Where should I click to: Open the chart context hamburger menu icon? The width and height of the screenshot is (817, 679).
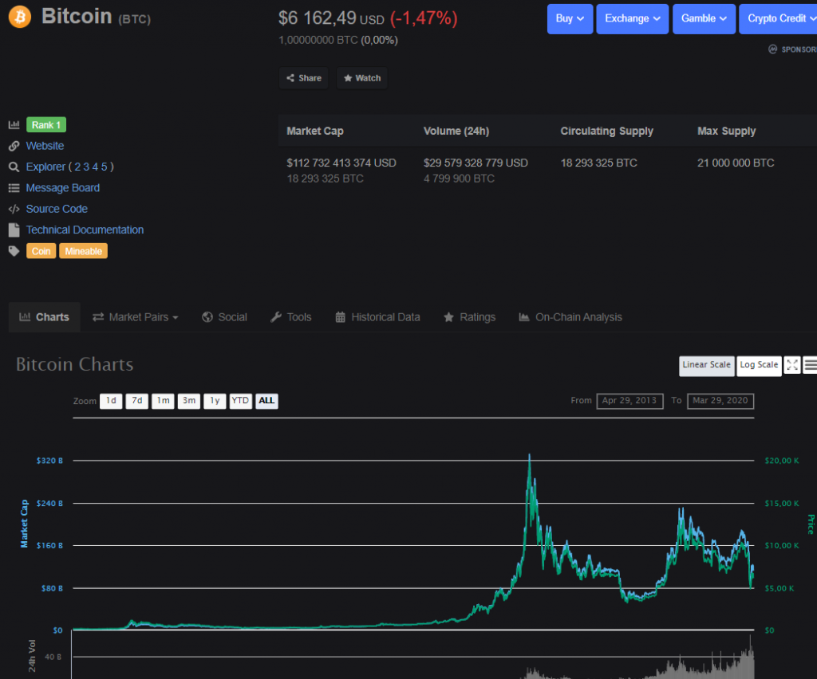pyautogui.click(x=811, y=365)
